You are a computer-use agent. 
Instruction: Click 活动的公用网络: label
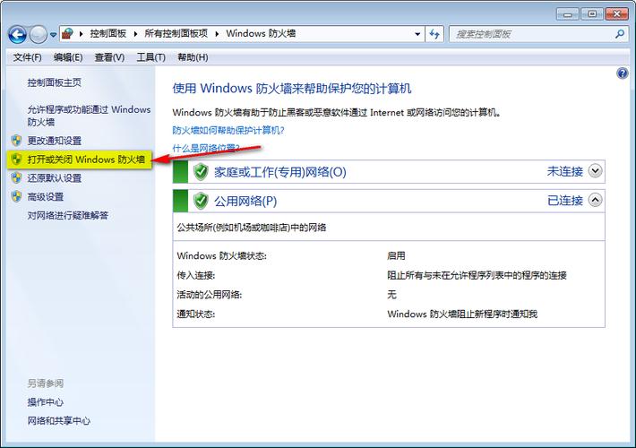(x=210, y=295)
